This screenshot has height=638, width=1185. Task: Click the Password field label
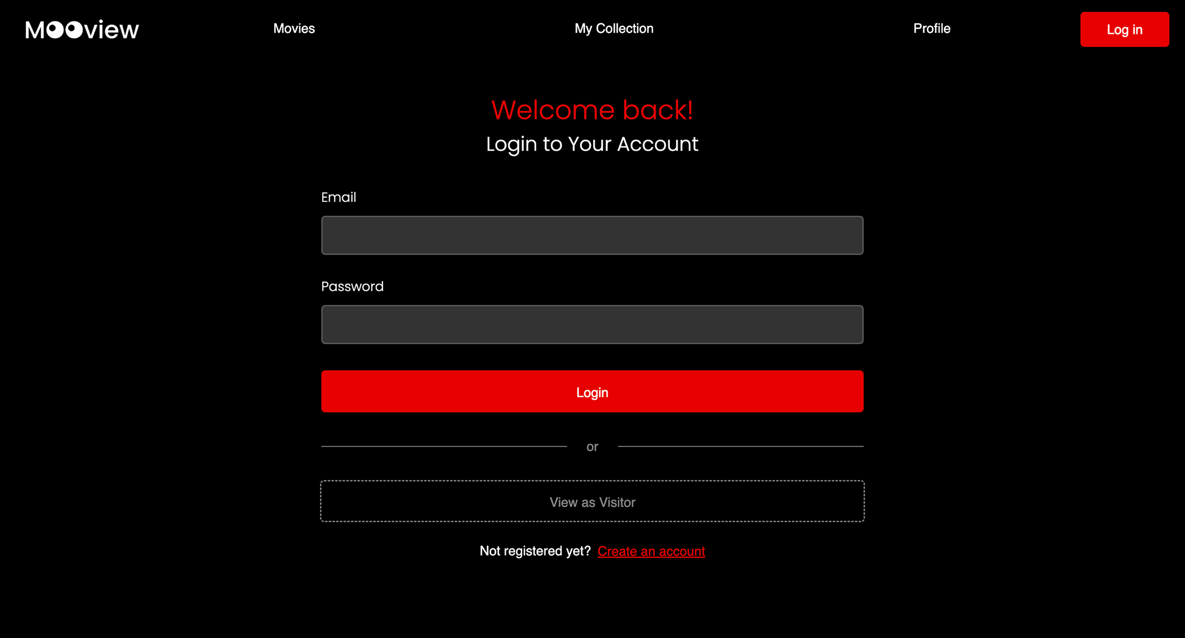tap(352, 286)
